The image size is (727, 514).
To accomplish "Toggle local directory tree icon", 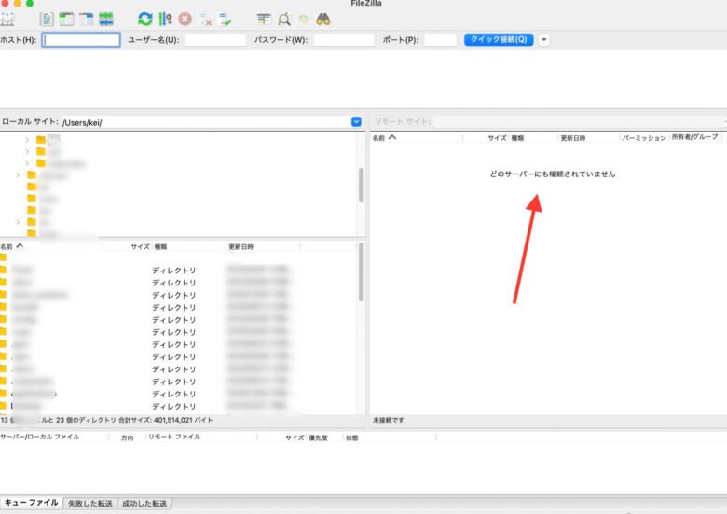I will (66, 19).
